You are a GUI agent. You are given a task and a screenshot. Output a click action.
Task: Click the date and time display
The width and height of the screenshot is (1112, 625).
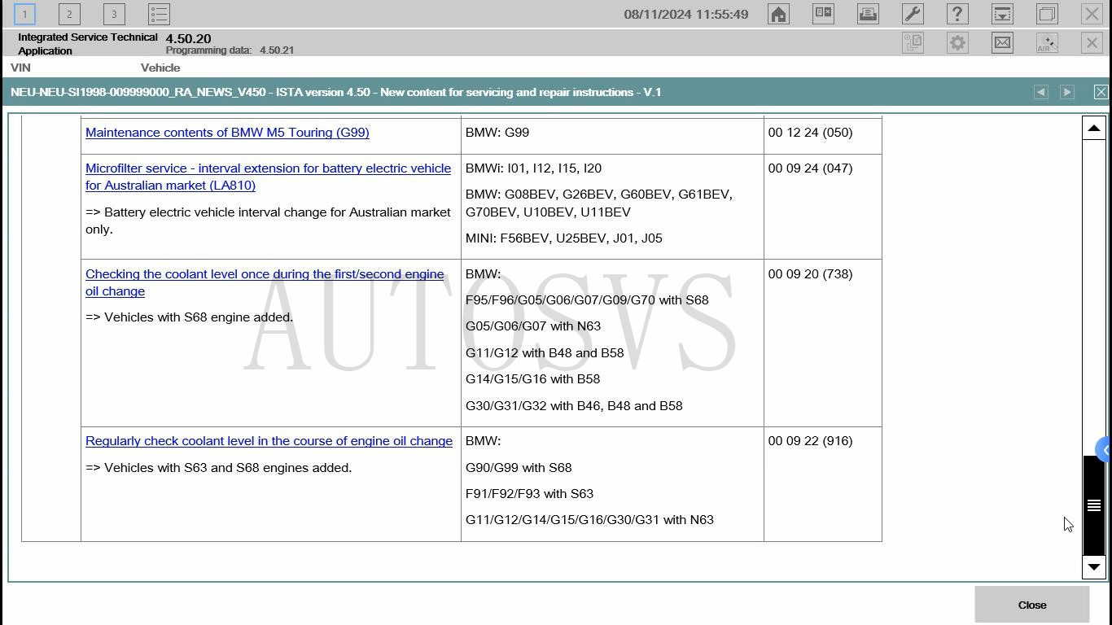(x=686, y=15)
